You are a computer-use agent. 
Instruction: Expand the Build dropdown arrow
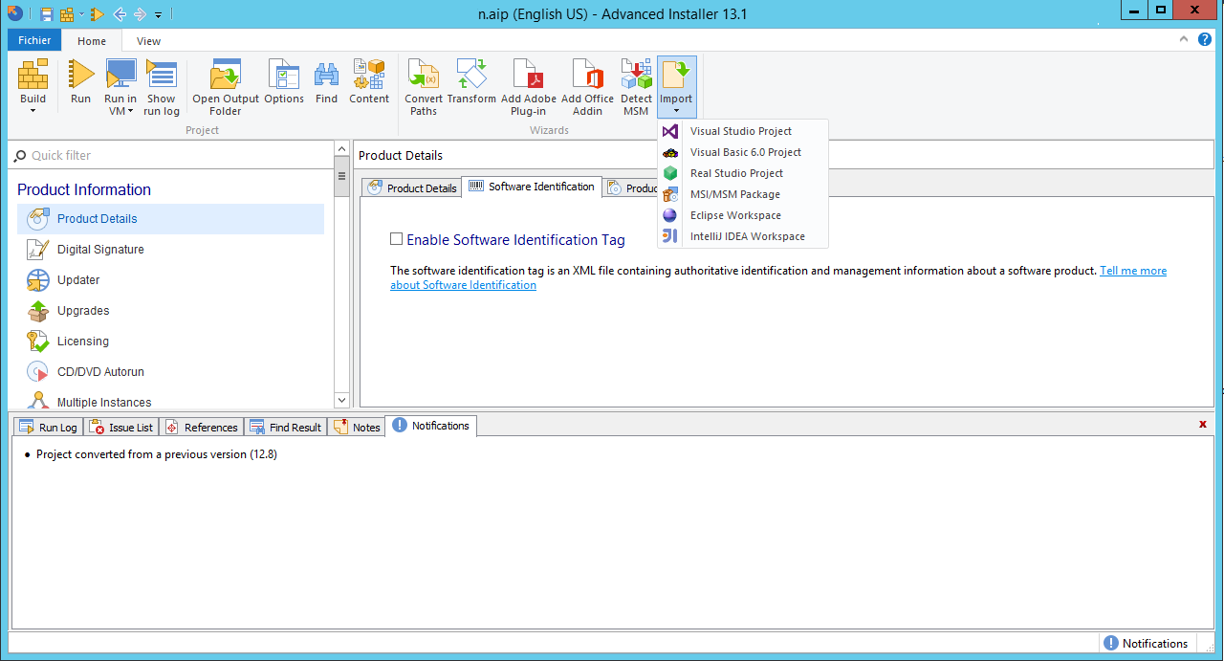(33, 111)
